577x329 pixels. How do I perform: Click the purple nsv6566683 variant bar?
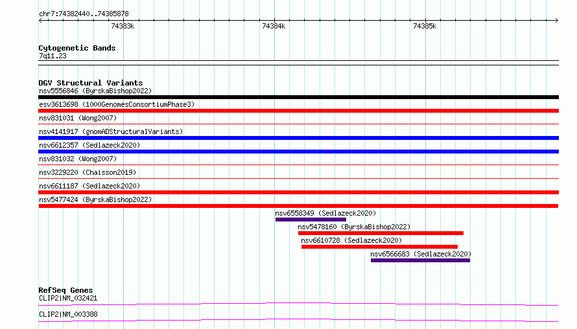pyautogui.click(x=420, y=260)
